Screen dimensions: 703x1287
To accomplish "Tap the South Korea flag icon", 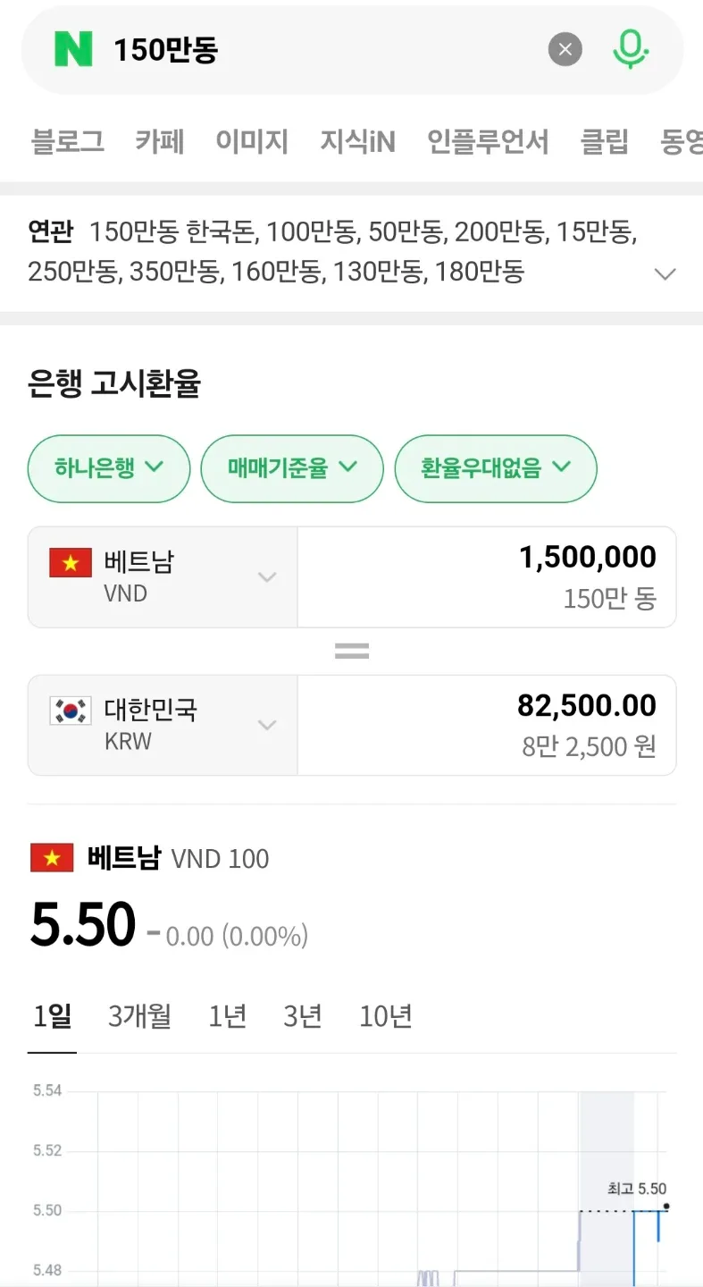I will [x=71, y=711].
